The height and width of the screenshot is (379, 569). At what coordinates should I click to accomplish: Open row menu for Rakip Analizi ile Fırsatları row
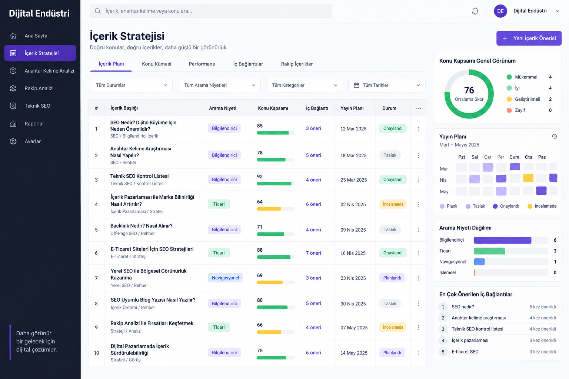(419, 328)
